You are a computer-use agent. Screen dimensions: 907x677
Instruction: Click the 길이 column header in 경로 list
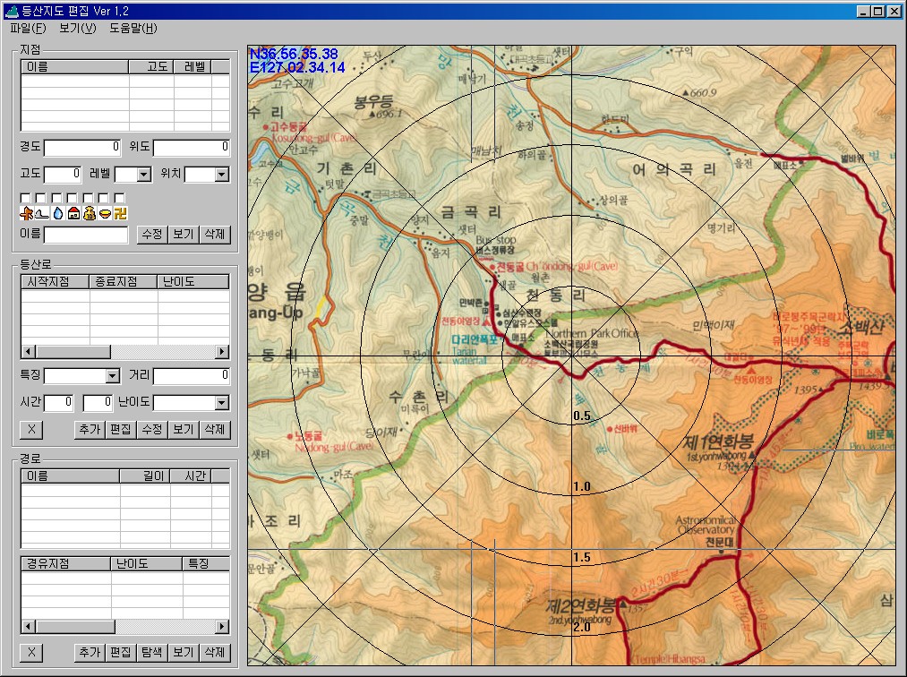point(145,476)
